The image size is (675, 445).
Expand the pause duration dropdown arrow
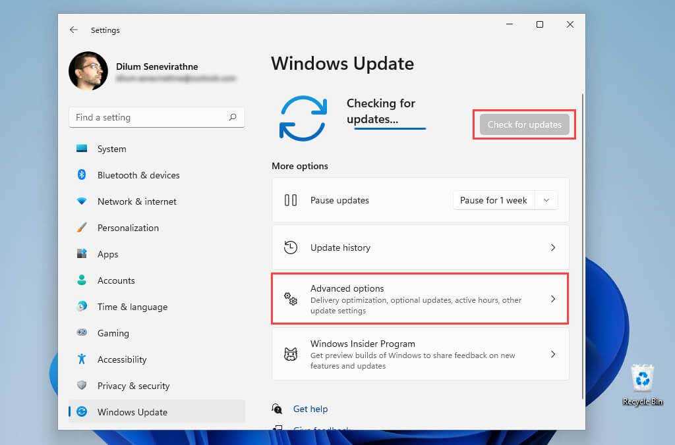tap(546, 200)
